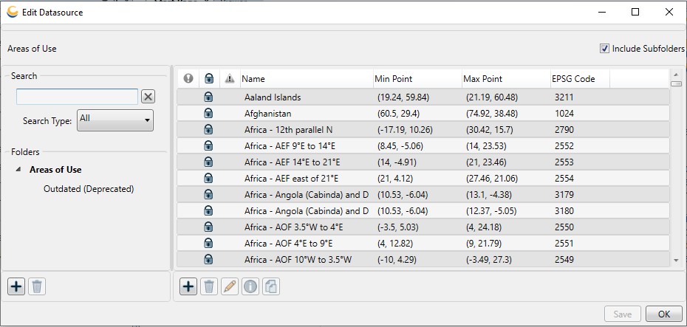The image size is (687, 327).
Task: Clear the search box with X button
Action: pyautogui.click(x=148, y=97)
